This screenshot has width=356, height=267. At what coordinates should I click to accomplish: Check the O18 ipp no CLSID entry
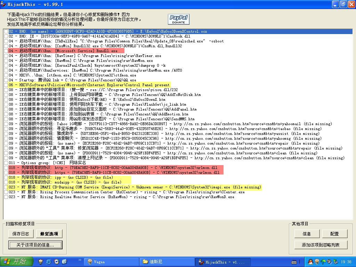tap(6, 177)
